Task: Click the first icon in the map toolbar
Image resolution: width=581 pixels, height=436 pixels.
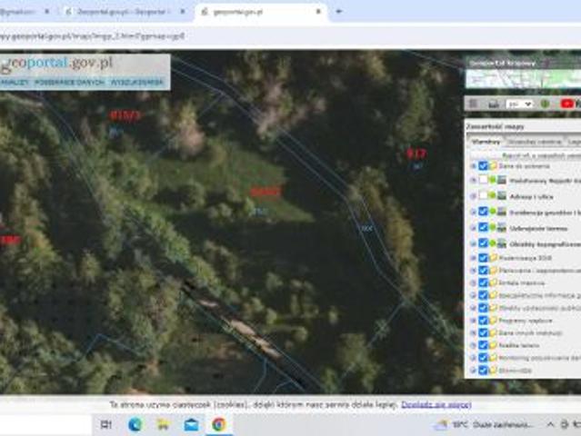Action: click(x=473, y=104)
